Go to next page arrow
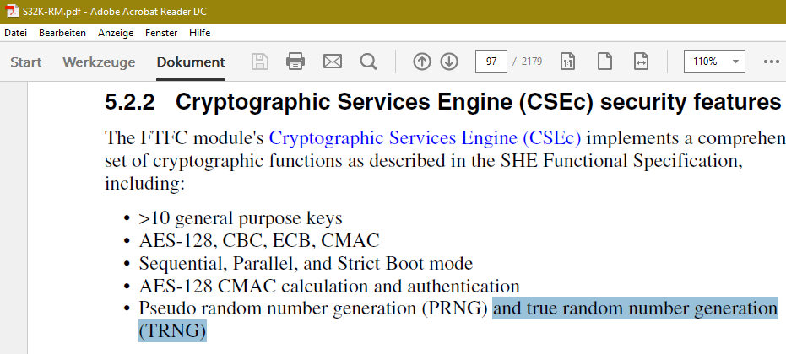The width and height of the screenshot is (786, 354). pyautogui.click(x=449, y=62)
